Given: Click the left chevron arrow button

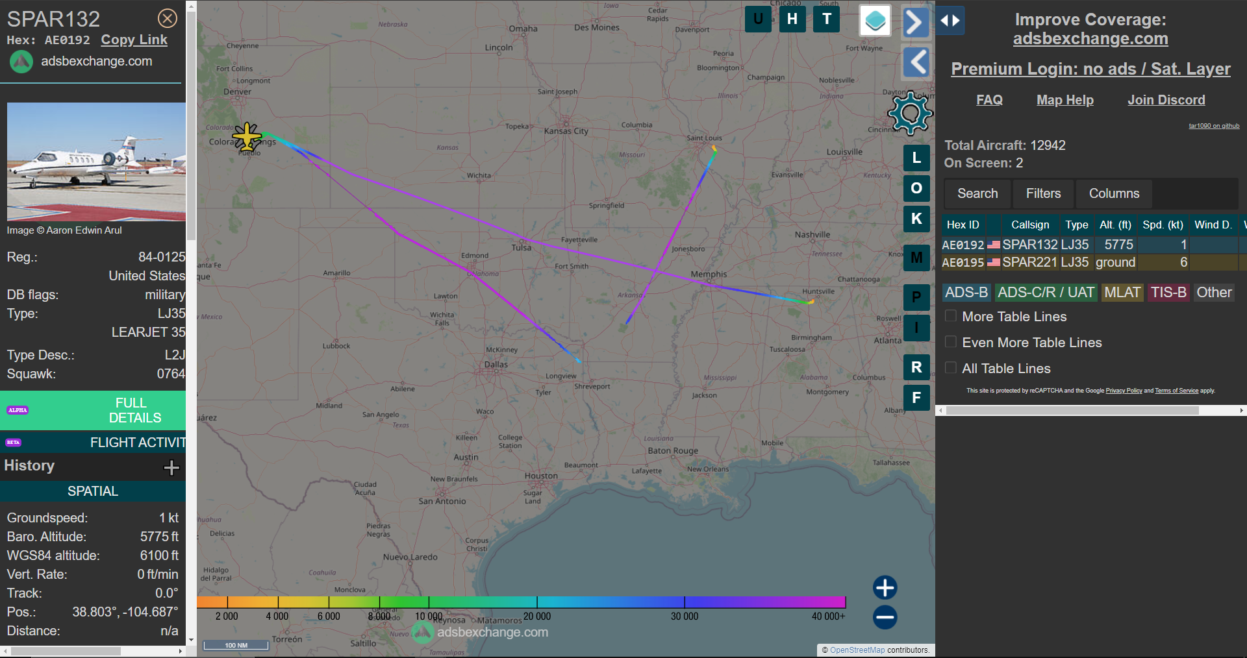Looking at the screenshot, I should tap(916, 62).
